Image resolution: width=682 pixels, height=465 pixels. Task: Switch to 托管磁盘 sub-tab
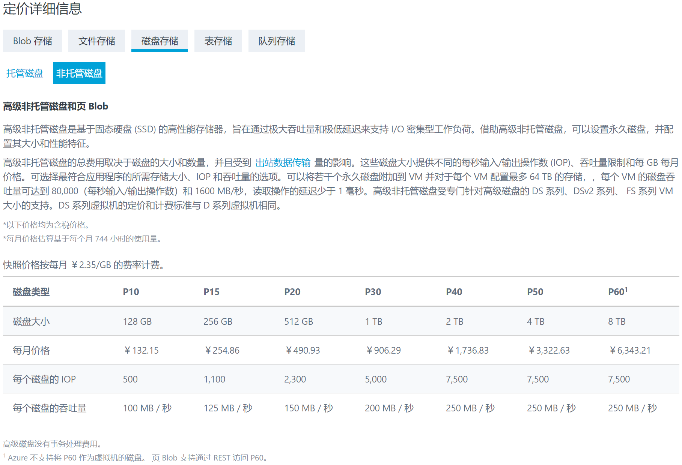(x=25, y=73)
